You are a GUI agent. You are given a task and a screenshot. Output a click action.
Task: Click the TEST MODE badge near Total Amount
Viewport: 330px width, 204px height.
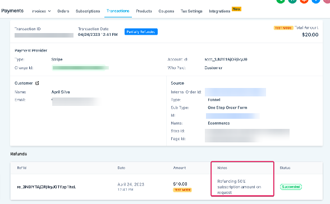pyautogui.click(x=283, y=28)
